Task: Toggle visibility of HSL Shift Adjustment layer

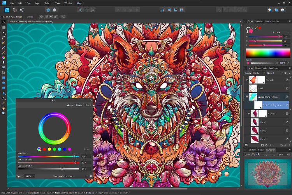Action: click(287, 105)
